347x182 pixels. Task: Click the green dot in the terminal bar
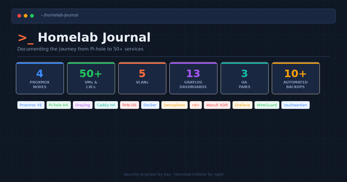[x=32, y=16]
